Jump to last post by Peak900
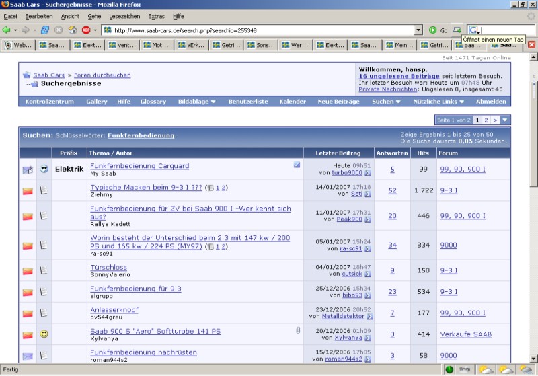Image resolution: width=538 pixels, height=376 pixels. coord(368,219)
